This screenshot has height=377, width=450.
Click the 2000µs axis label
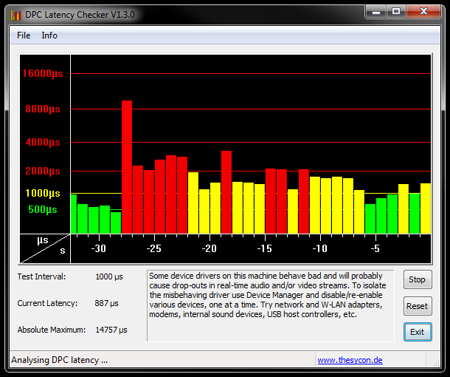(43, 171)
